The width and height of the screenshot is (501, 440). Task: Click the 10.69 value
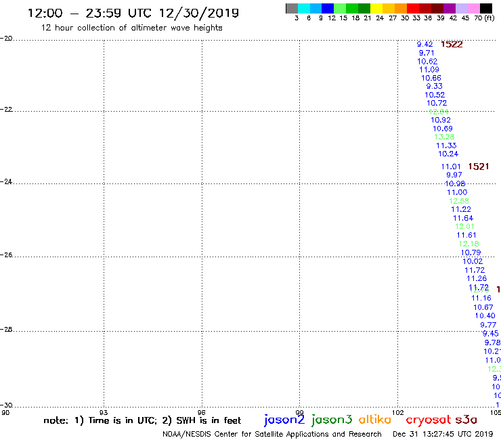[x=443, y=129]
